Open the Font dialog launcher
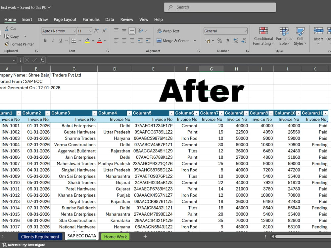Screen dimensions: 331x248 108,51
